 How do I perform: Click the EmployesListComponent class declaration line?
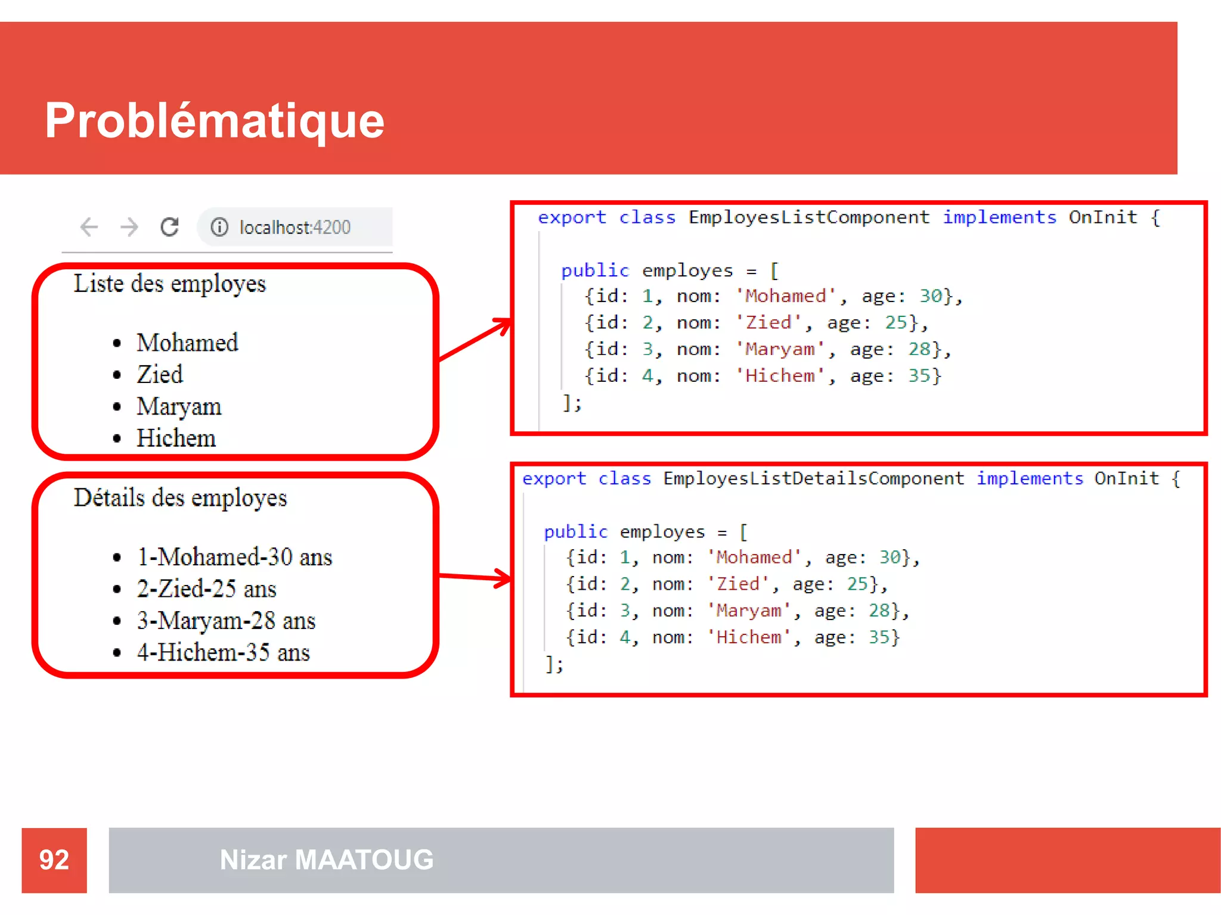(x=849, y=218)
